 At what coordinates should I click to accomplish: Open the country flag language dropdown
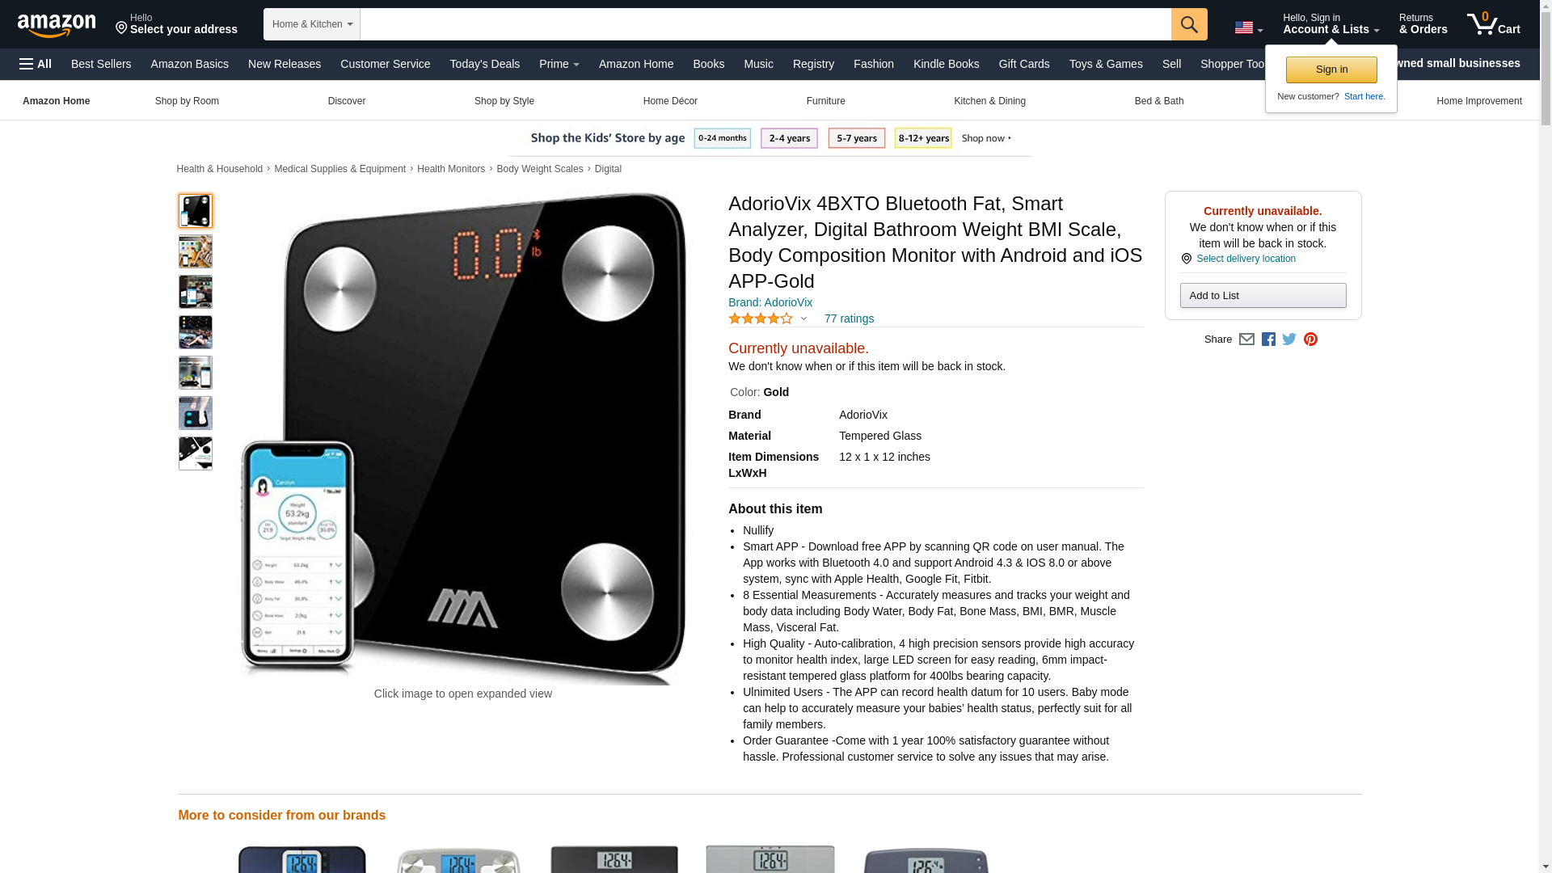click(1248, 27)
